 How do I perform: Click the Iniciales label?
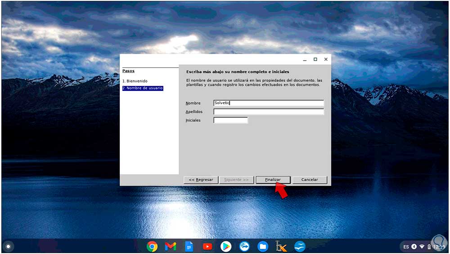193,120
